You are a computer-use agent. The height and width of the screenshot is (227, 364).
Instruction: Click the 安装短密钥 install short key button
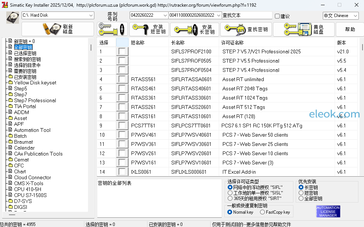(x=149, y=29)
